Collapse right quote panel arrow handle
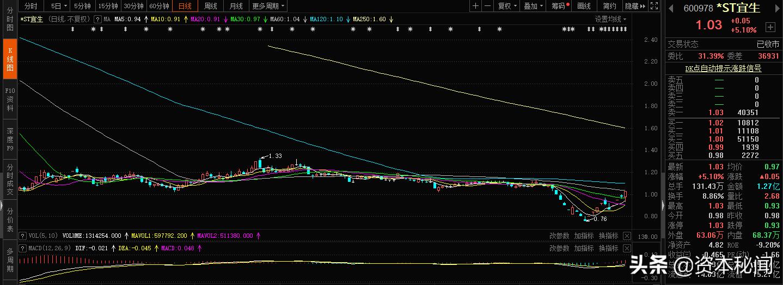This screenshot has width=783, height=285. (663, 205)
